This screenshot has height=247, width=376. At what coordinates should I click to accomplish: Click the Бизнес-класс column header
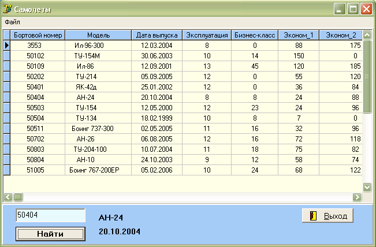255,35
